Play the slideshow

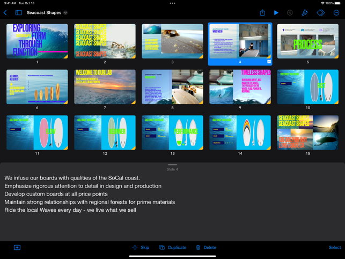pos(276,12)
